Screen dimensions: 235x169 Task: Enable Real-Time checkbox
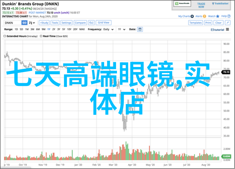41,36
